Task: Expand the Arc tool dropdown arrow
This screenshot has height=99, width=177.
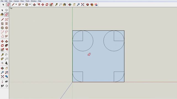Action: tap(23, 4)
